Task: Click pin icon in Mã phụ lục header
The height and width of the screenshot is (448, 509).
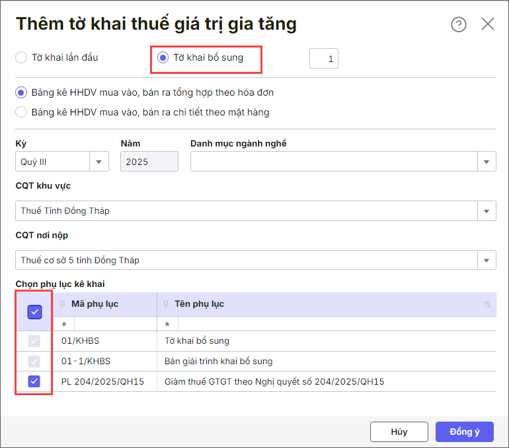Action: [63, 304]
